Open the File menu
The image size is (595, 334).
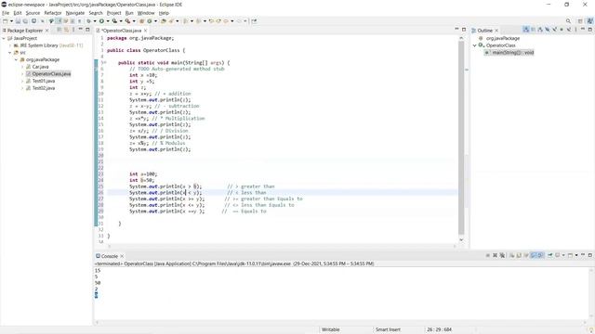pos(6,13)
